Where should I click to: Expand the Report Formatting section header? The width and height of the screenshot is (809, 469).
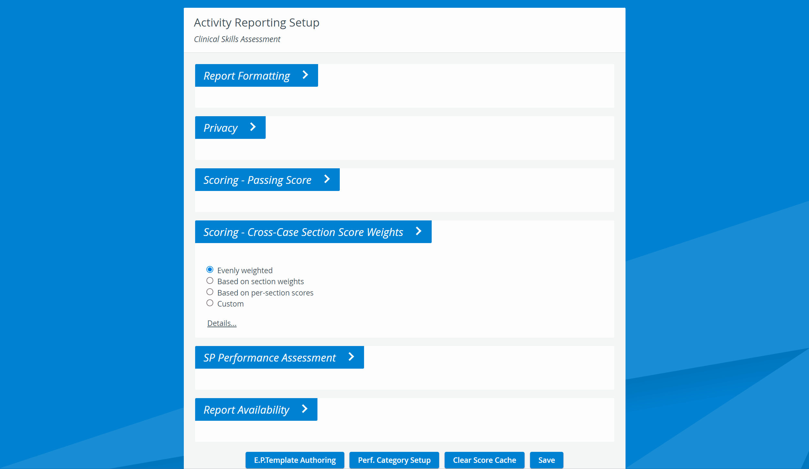[x=256, y=75]
